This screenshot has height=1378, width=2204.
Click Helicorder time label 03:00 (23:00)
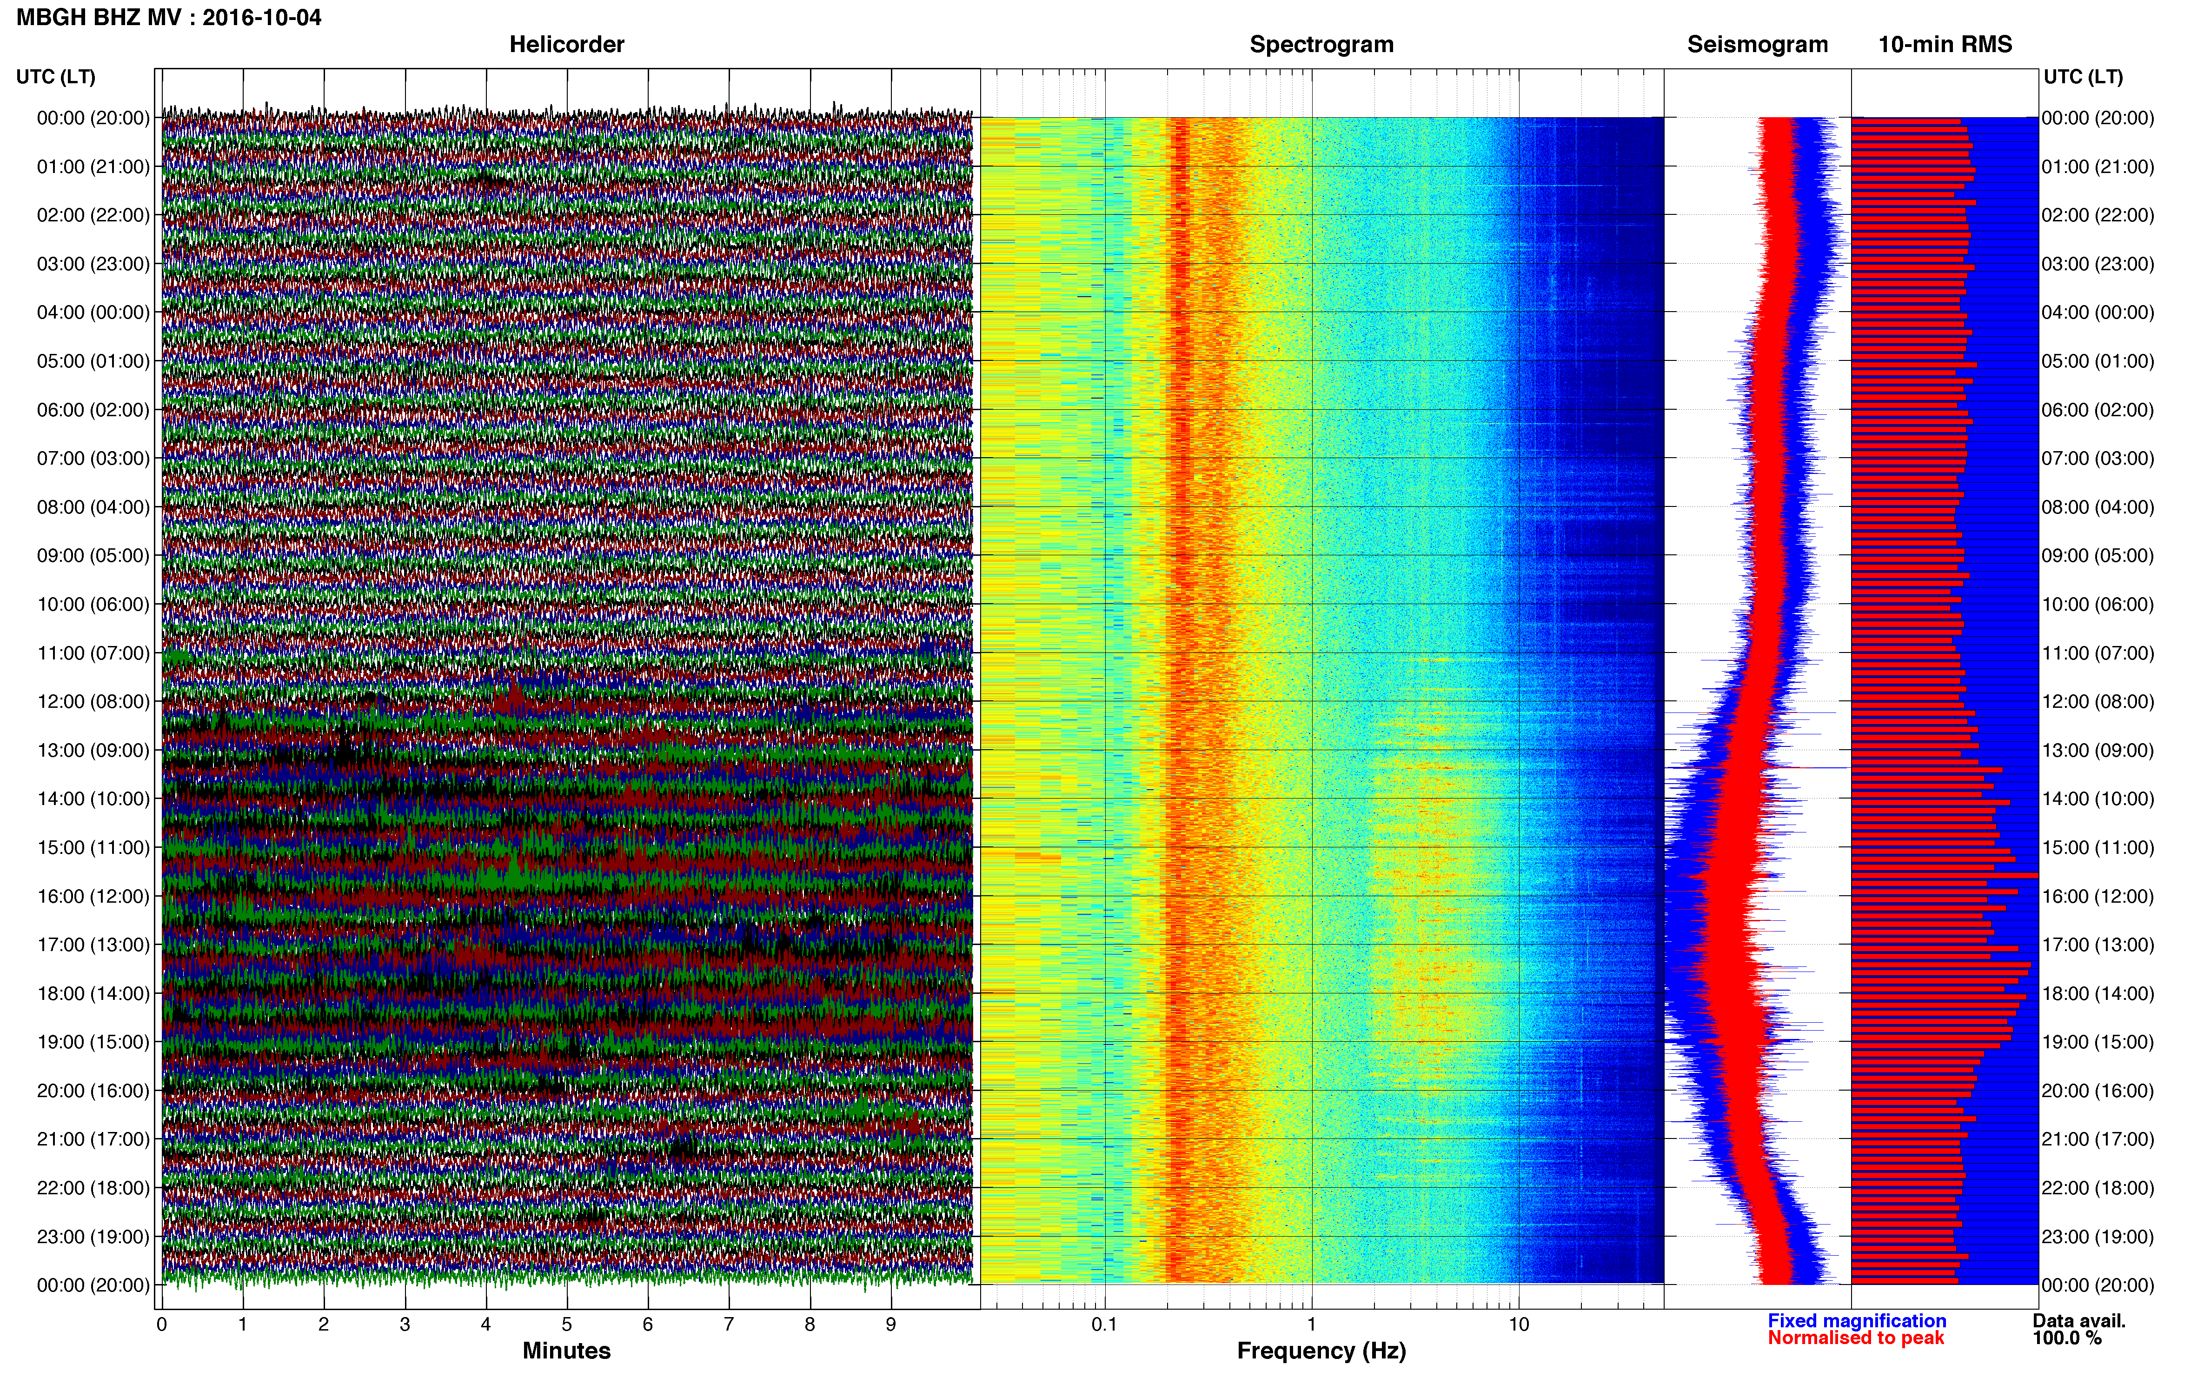93,264
